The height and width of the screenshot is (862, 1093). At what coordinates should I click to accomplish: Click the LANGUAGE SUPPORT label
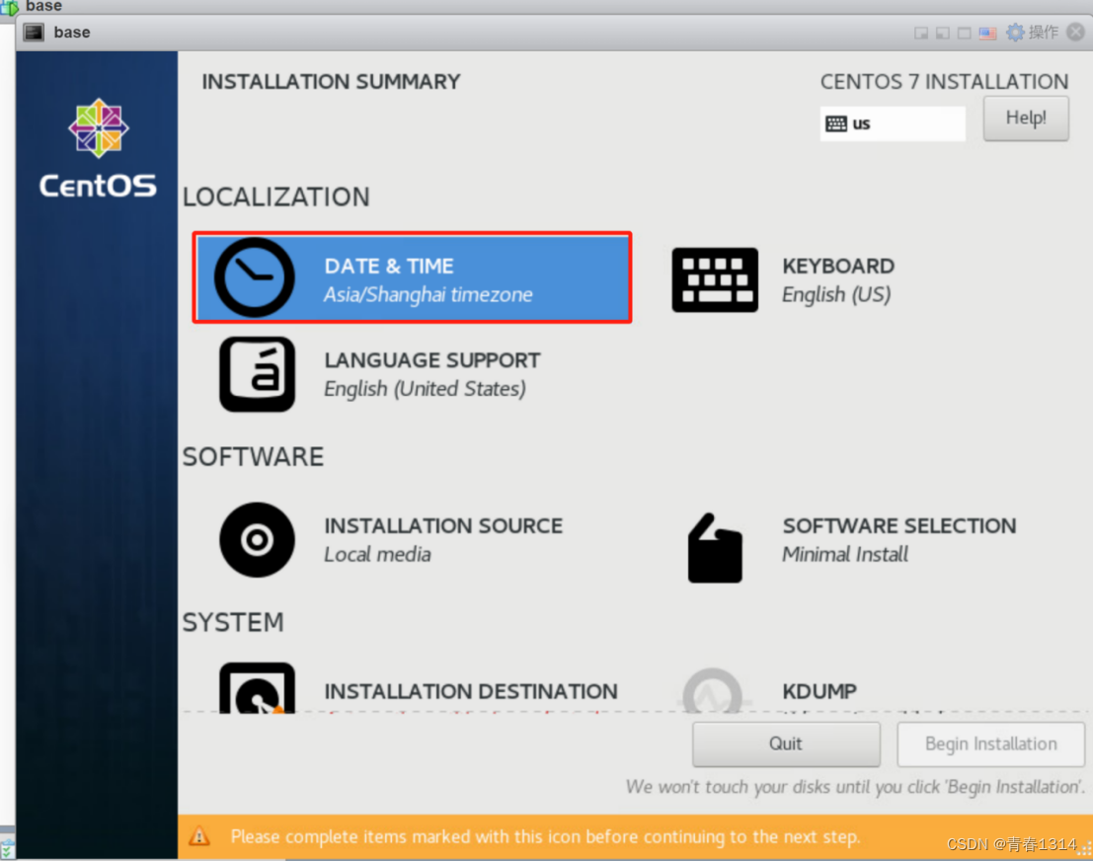pos(432,360)
